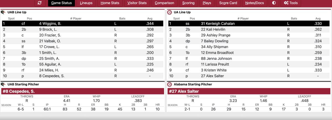Click the UAB dragon logo beside Line Up
332x120 pixels.
[3, 12]
